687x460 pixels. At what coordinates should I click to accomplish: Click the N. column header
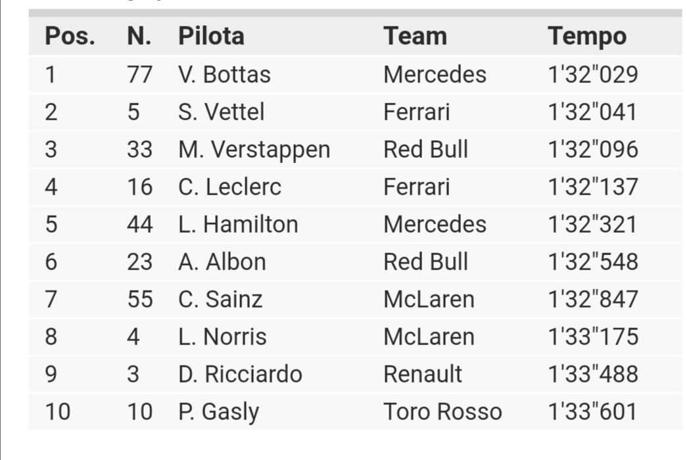click(x=139, y=36)
